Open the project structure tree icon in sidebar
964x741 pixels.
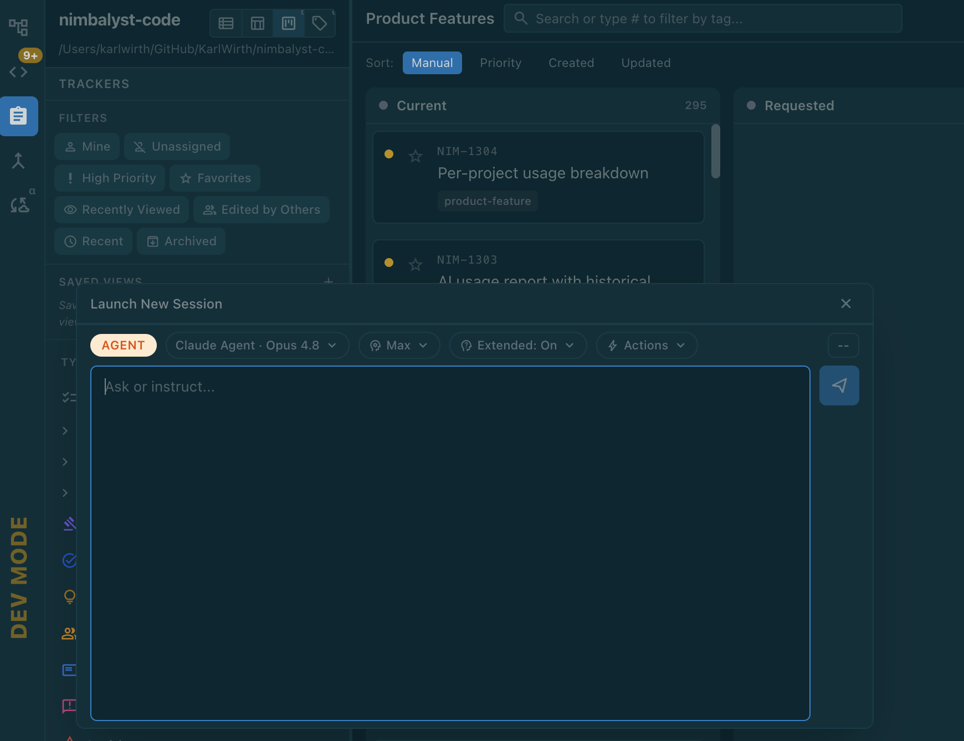point(18,27)
